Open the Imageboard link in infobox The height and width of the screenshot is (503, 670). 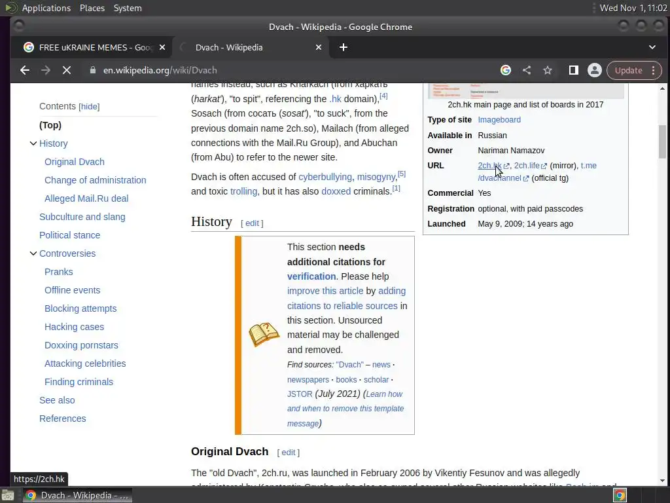[499, 120]
